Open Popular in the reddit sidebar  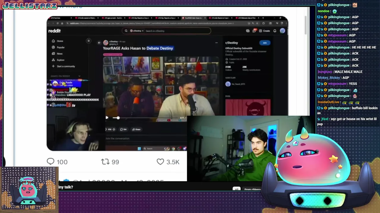pyautogui.click(x=58, y=47)
